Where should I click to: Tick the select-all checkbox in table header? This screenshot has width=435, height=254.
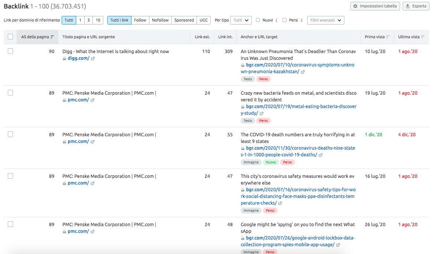pos(10,37)
